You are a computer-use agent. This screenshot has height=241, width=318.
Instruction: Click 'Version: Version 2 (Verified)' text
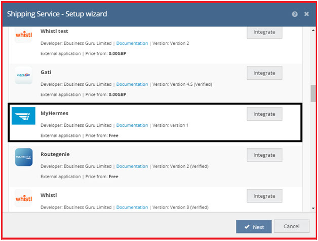click(180, 166)
